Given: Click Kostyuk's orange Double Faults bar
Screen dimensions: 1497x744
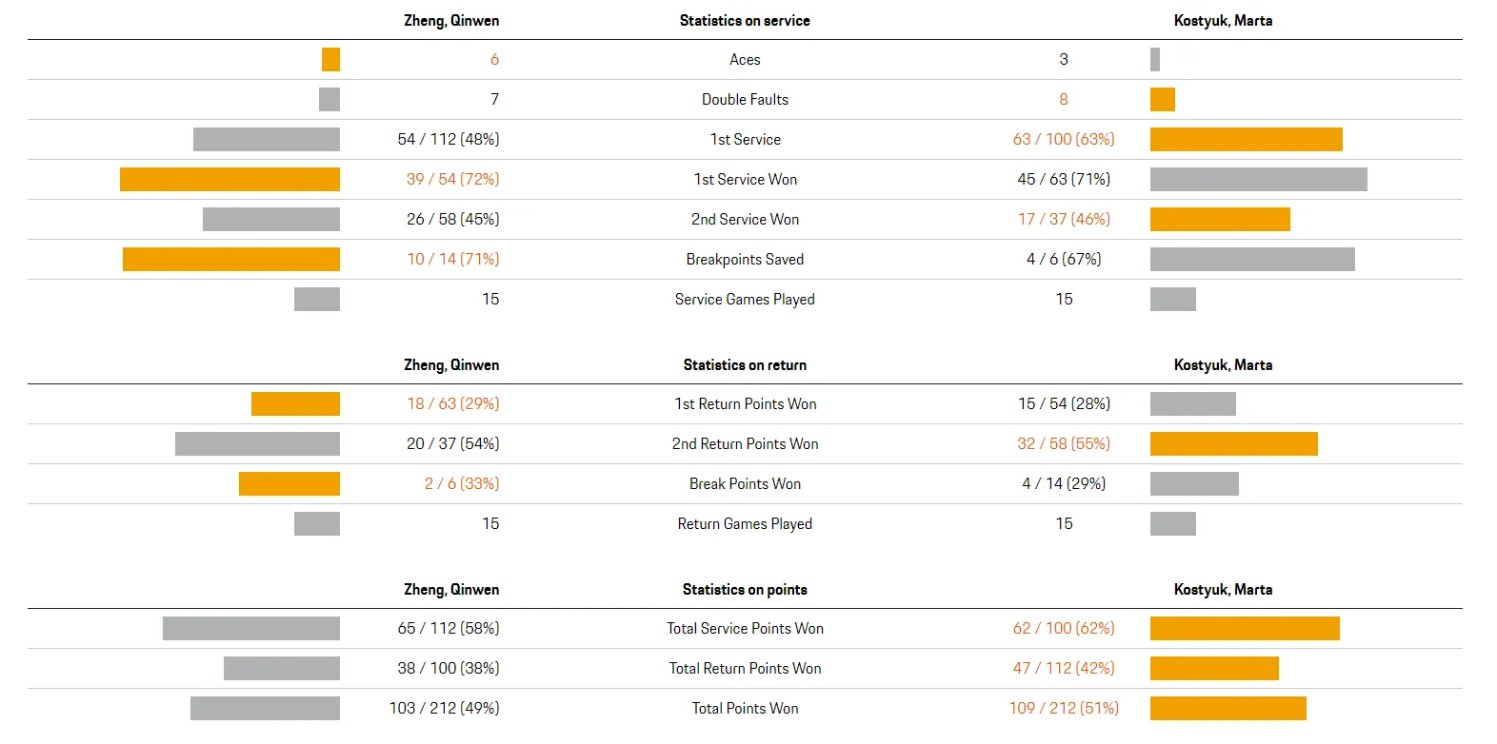Looking at the screenshot, I should (x=1162, y=99).
